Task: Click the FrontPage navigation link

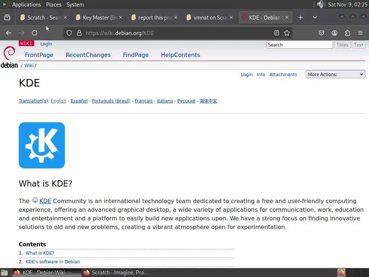Action: pos(39,55)
